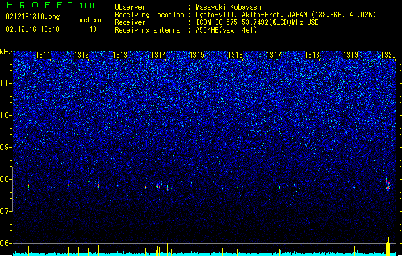Click the 1317 time marker

pyautogui.click(x=274, y=55)
